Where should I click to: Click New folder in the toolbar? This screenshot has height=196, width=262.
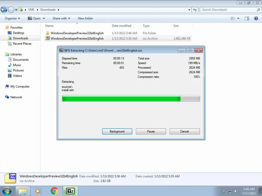pos(85,18)
